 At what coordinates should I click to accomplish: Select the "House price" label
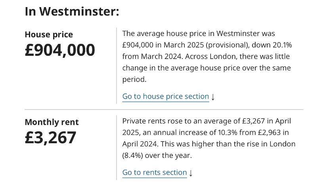(x=49, y=34)
